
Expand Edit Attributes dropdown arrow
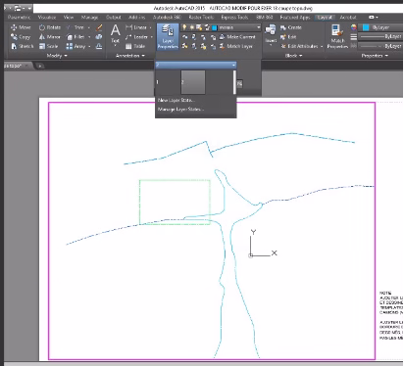point(322,46)
